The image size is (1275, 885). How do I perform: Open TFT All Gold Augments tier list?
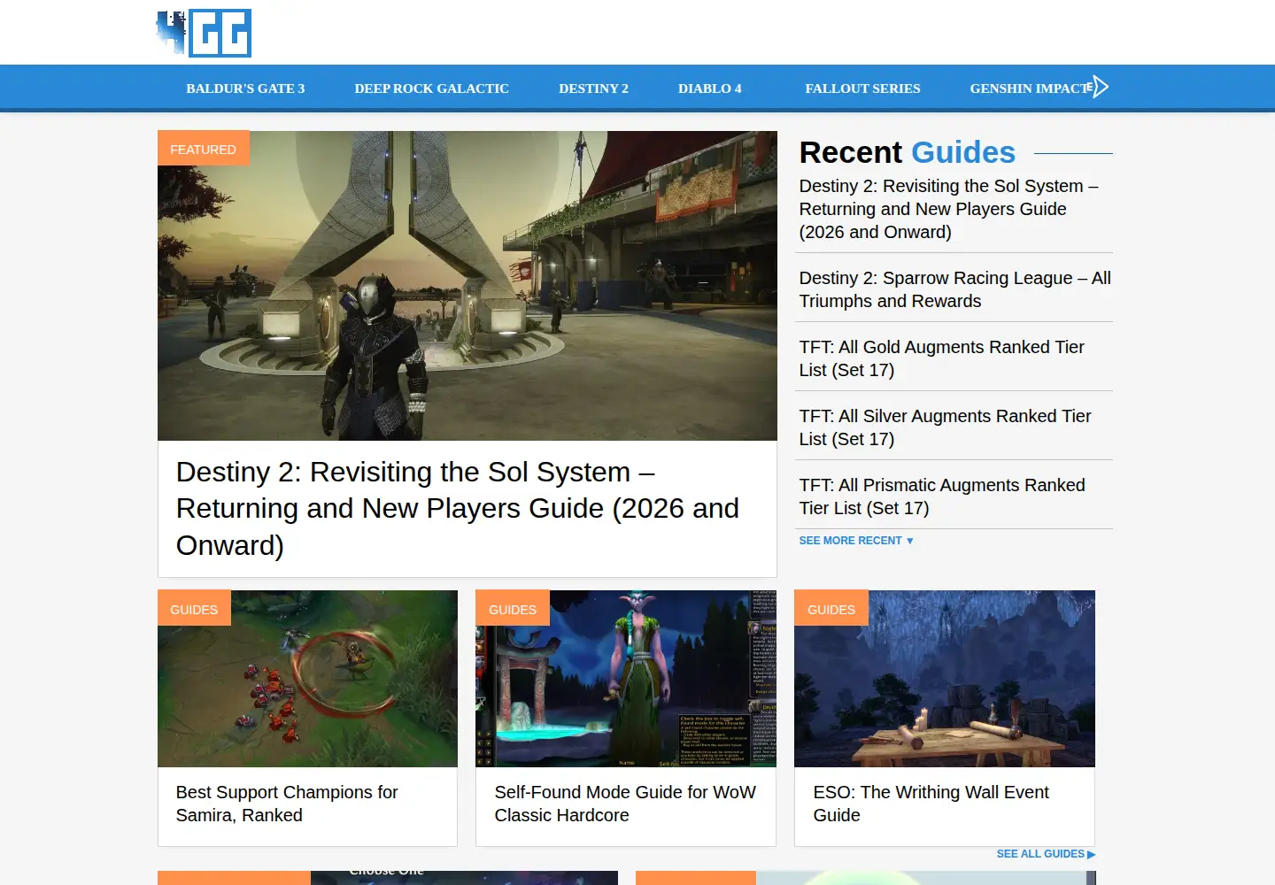click(941, 358)
